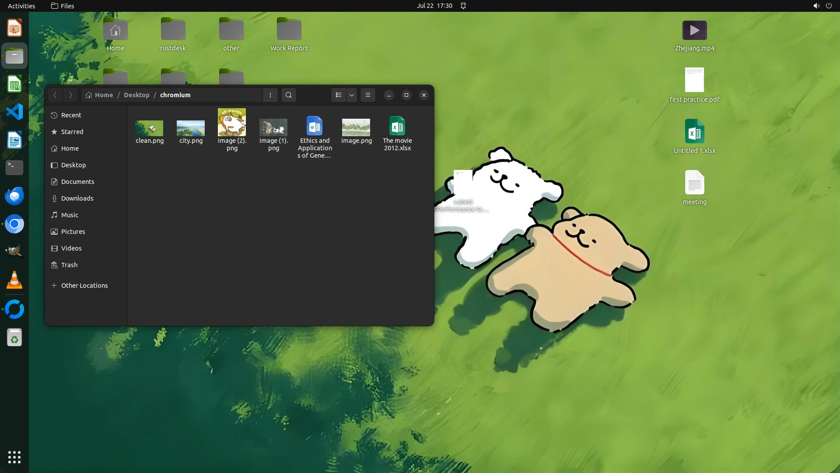Open Trash in the sidebar
The width and height of the screenshot is (840, 473).
point(69,265)
